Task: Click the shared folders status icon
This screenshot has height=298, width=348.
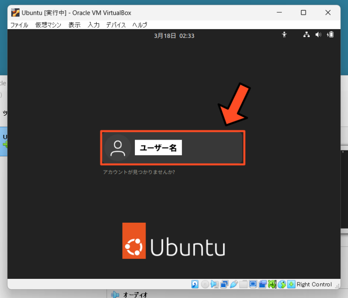Action: click(x=244, y=284)
